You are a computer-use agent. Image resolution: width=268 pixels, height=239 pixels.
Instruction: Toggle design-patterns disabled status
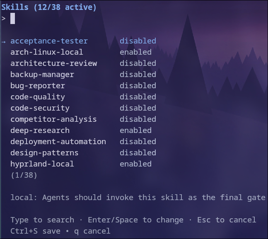138,153
